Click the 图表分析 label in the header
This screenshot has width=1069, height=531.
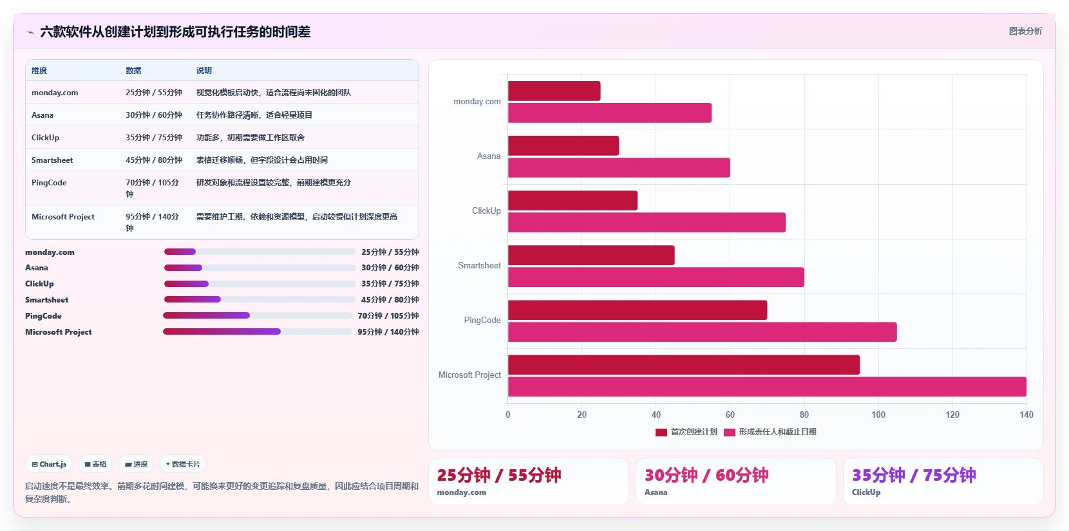coord(1025,31)
